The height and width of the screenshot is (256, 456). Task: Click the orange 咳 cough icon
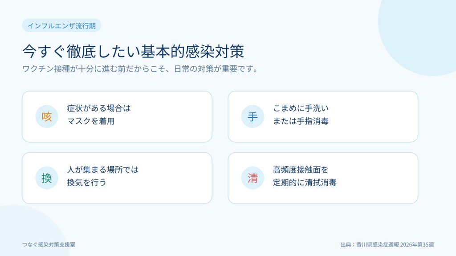(x=46, y=116)
